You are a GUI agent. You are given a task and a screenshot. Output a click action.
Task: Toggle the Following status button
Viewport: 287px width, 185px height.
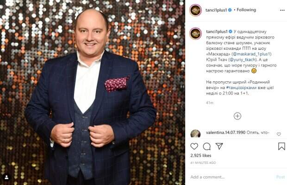click(246, 10)
